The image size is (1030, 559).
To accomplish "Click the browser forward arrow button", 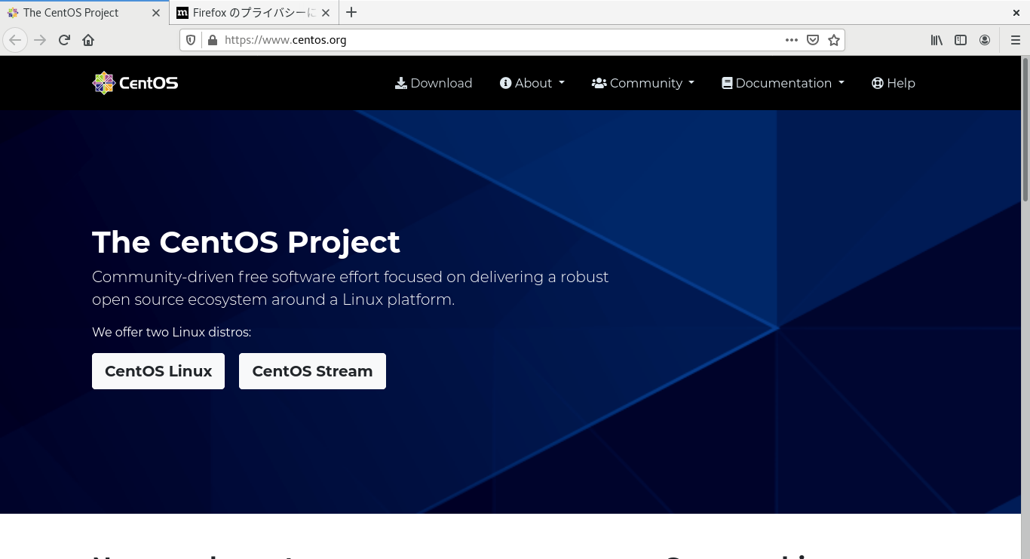I will [x=40, y=40].
